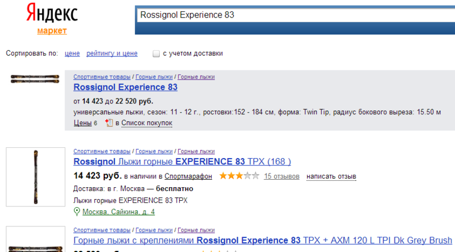455x252 pixels.
Task: Open the middle Горные лыжи breadcrumb in first result
Action: pyautogui.click(x=154, y=77)
